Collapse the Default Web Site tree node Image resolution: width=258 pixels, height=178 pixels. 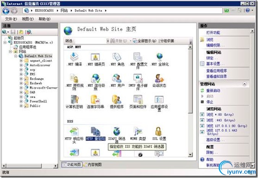[16, 56]
